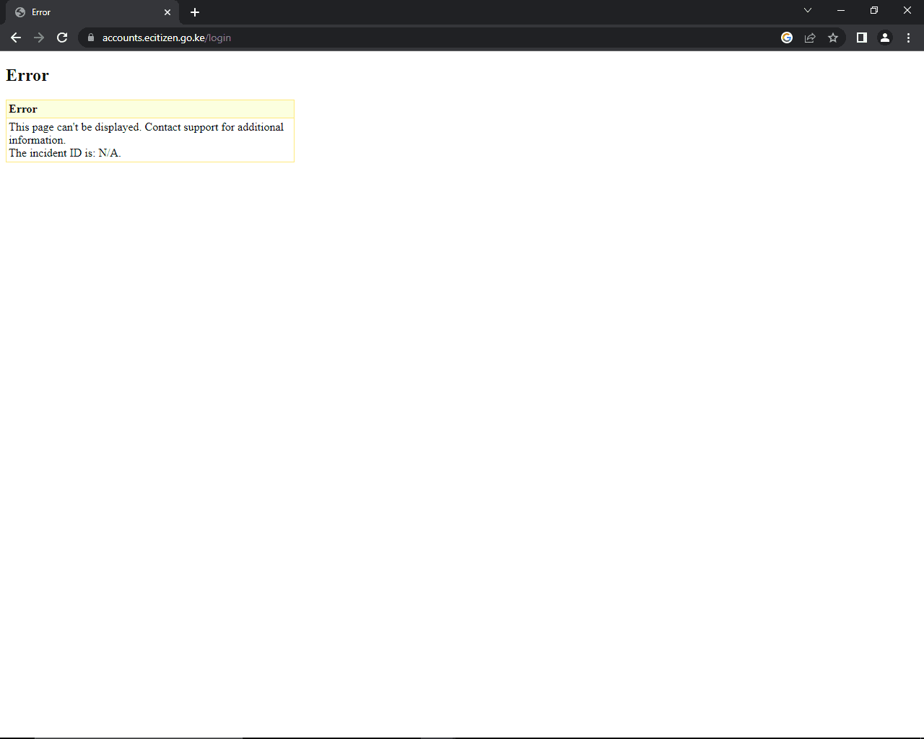
Task: Click the forward navigation arrow
Action: [x=39, y=38]
